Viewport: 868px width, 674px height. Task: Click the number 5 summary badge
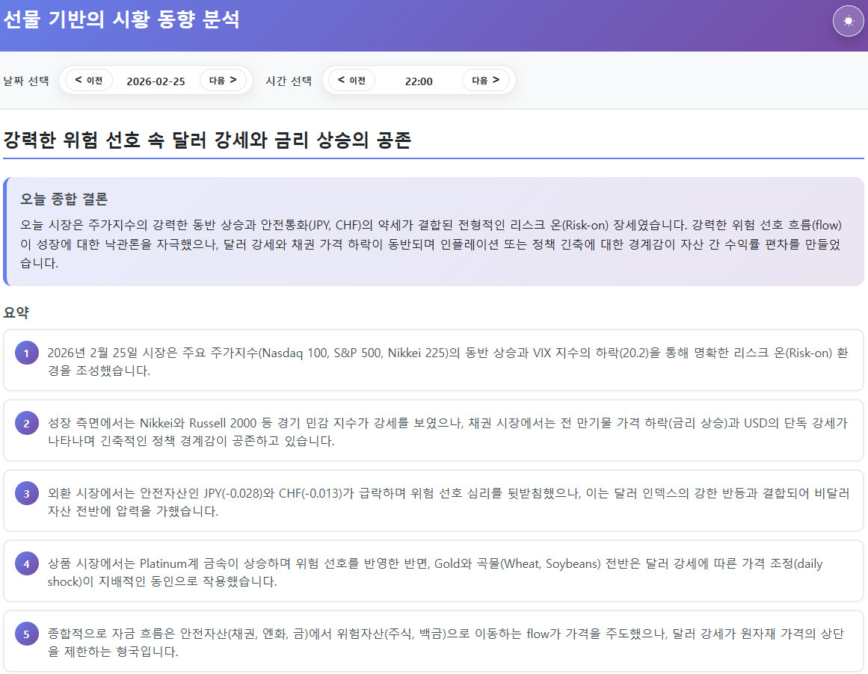pos(27,634)
